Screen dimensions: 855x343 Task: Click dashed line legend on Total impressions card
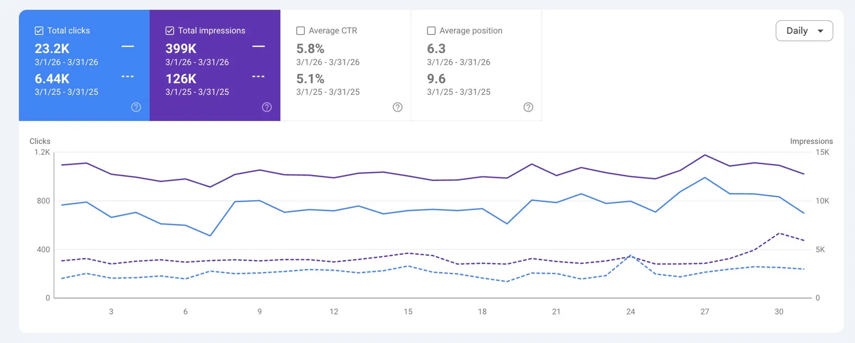(x=258, y=76)
